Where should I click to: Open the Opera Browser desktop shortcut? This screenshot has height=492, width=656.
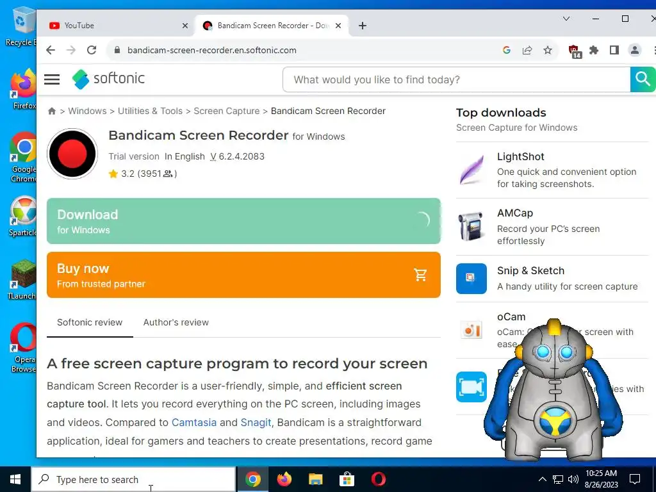tap(24, 347)
